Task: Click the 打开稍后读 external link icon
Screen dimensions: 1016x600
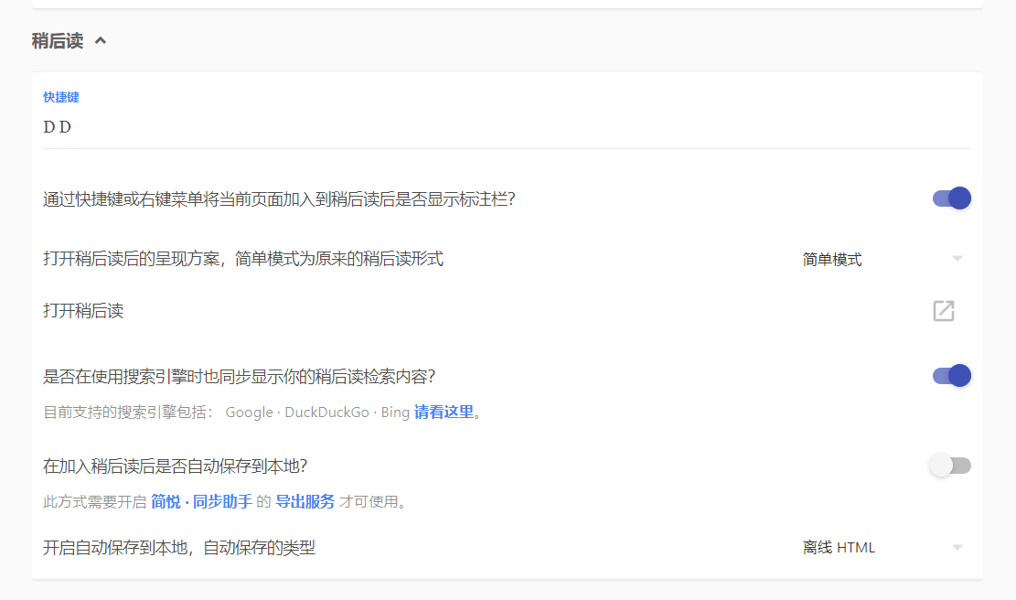Action: point(944,311)
